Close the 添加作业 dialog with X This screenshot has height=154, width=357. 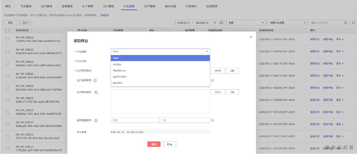(x=250, y=37)
